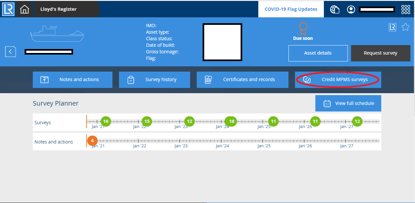Screen dimensions: 415x203
Task: Select the 18 surveys marker
Action: coord(231,121)
